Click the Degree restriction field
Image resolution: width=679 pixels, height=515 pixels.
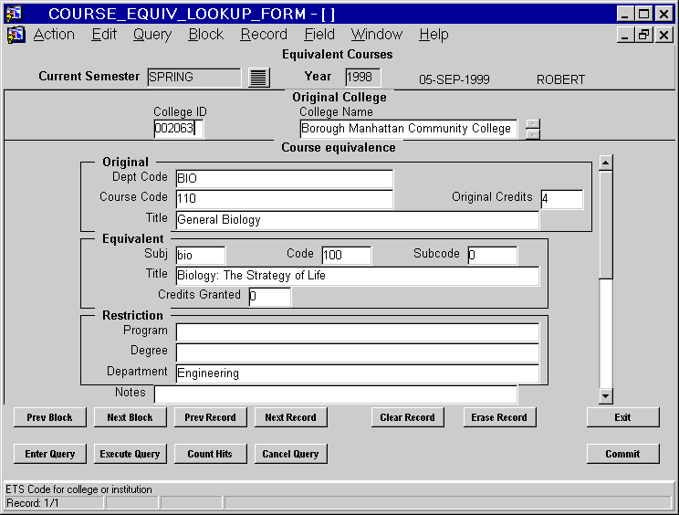(357, 352)
